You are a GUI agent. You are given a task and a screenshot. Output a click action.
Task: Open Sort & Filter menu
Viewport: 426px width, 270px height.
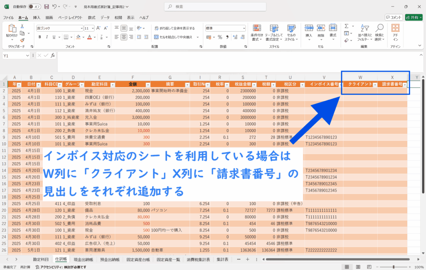pyautogui.click(x=364, y=32)
